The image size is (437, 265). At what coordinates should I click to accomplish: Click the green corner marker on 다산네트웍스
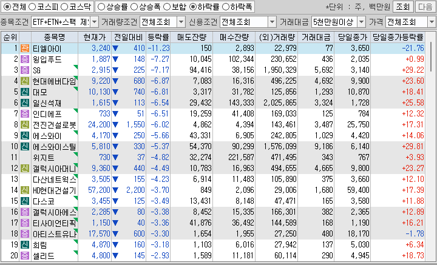76,176
